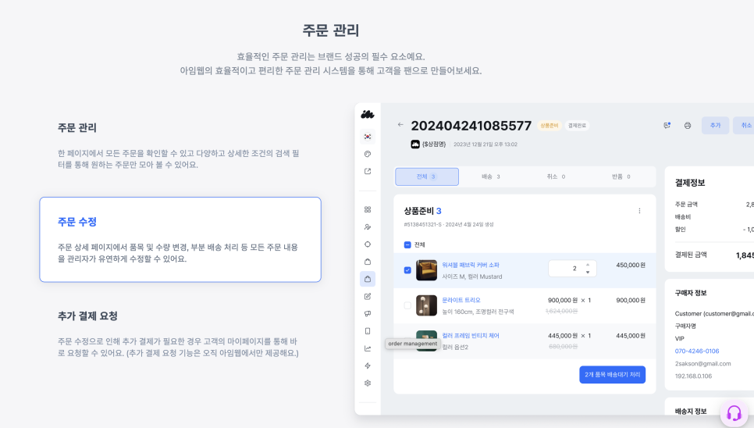
Task: Click the store logo icon next to {$상점명}
Action: pos(415,144)
